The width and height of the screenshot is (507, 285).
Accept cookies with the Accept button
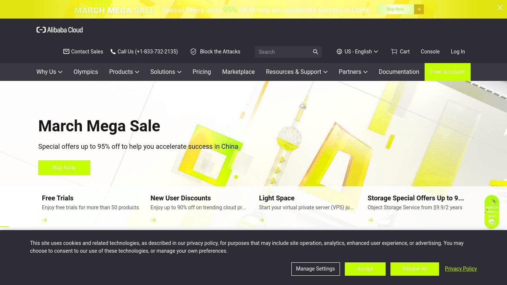[365, 269]
